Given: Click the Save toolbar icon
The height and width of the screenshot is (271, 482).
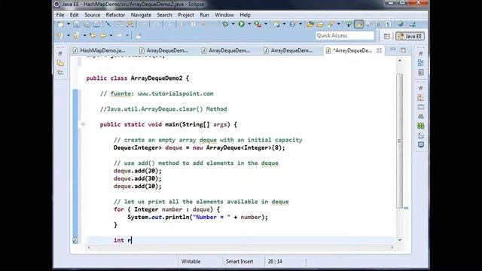Looking at the screenshot, I should [x=77, y=24].
